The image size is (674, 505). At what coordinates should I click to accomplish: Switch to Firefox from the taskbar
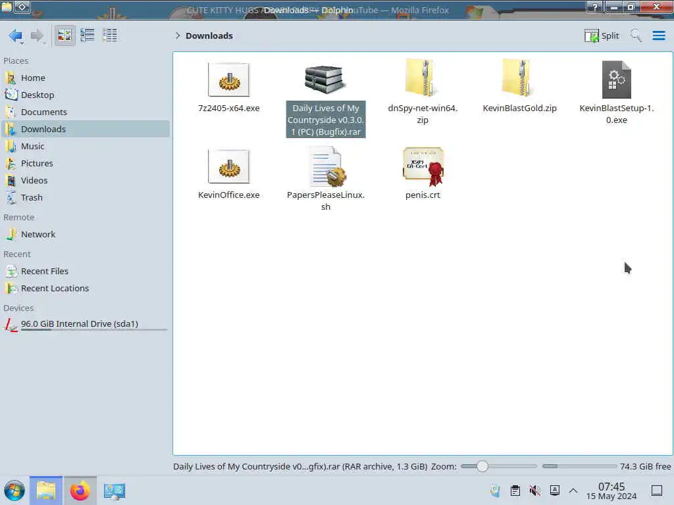pos(80,491)
